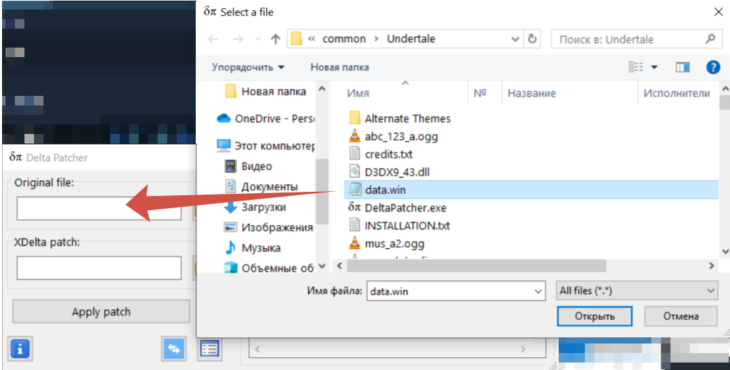
Task: Expand address bar path dropdown
Action: coord(515,39)
